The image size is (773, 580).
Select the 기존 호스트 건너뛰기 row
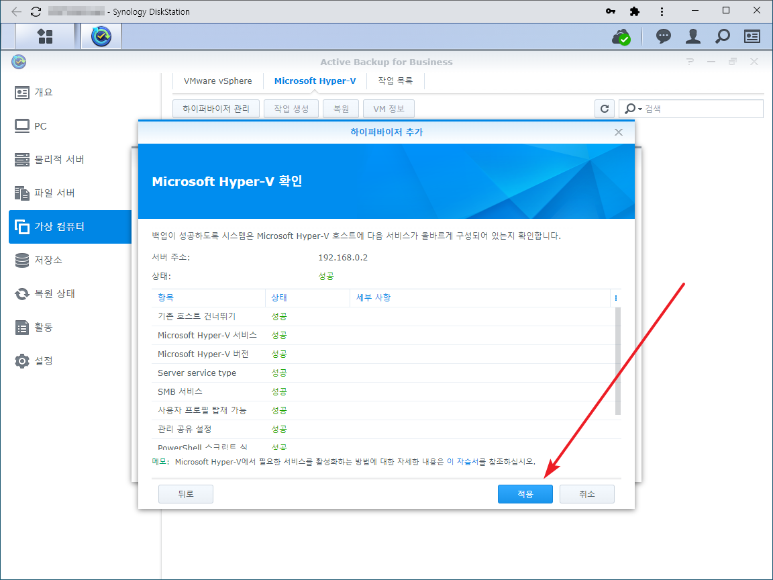[x=384, y=316]
